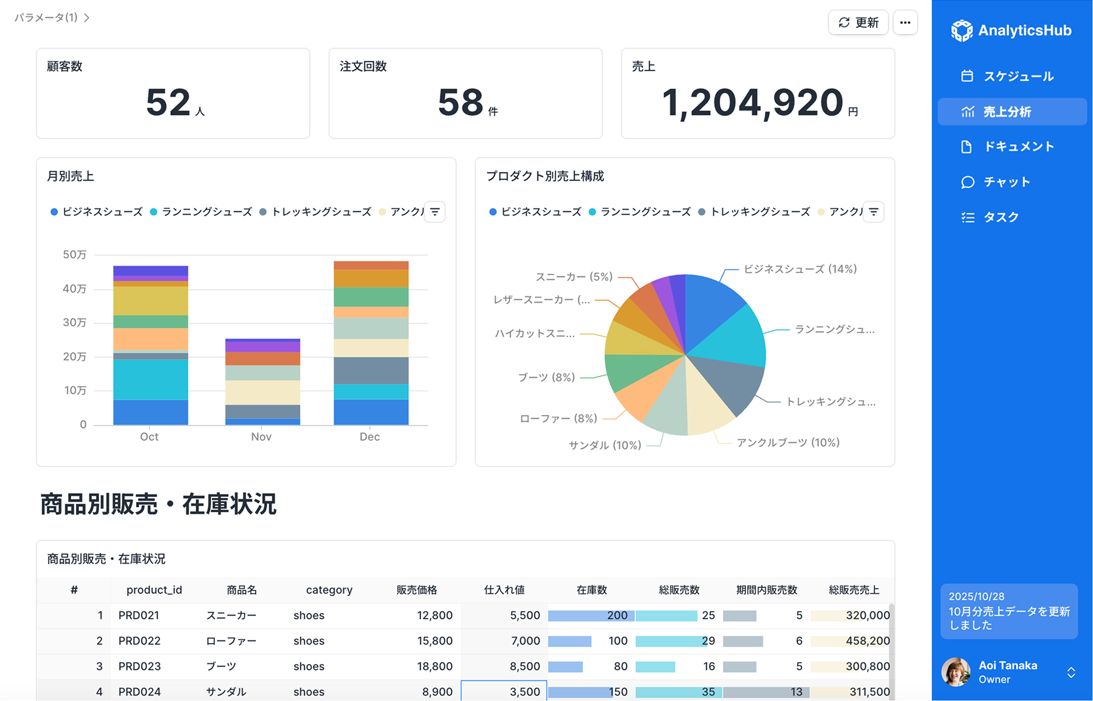Image resolution: width=1093 pixels, height=701 pixels.
Task: Open スケジュール via the calendar icon
Action: coord(967,76)
